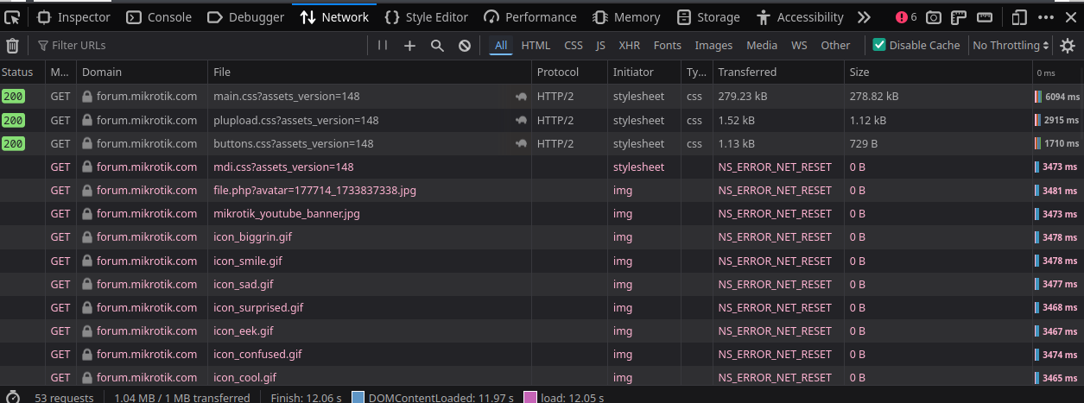Open the request blocking panel
Image resolution: width=1084 pixels, height=403 pixels.
coord(465,46)
